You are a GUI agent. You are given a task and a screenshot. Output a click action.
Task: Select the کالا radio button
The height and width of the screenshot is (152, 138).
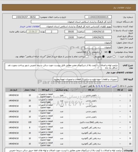pos(110,52)
